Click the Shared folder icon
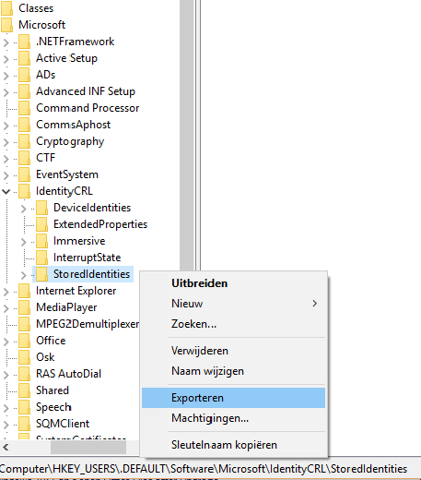Screen dimensions: 421x480 click(24, 390)
